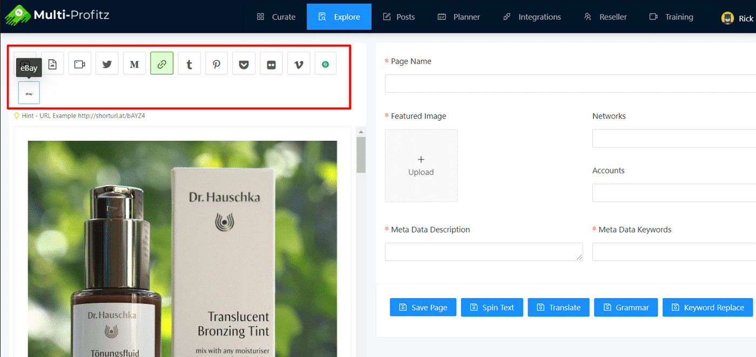Click the Translate button
The height and width of the screenshot is (357, 756).
558,307
